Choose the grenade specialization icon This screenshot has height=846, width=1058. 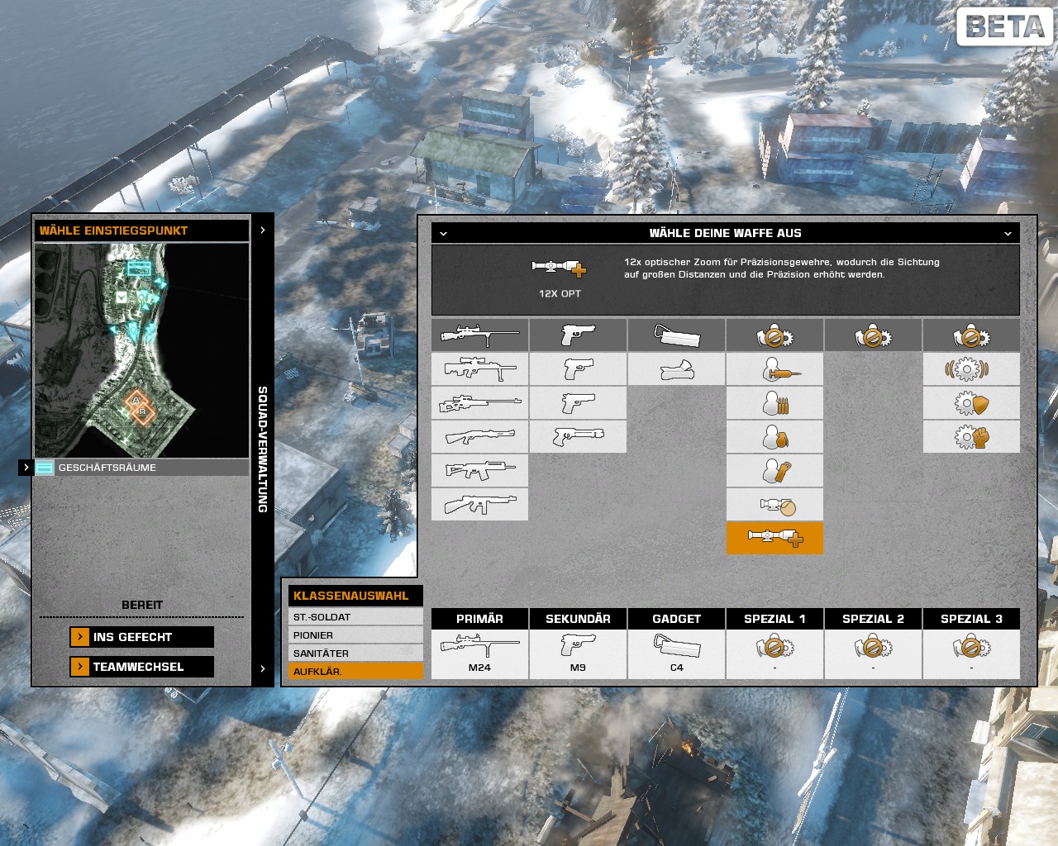774,436
